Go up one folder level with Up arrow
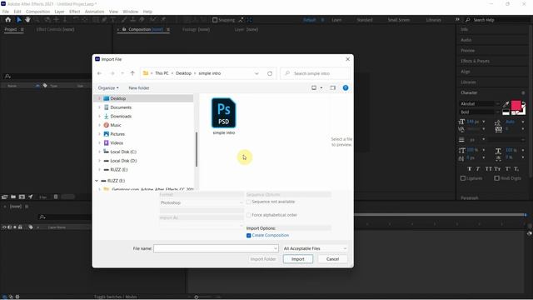The image size is (533, 300). point(132,73)
